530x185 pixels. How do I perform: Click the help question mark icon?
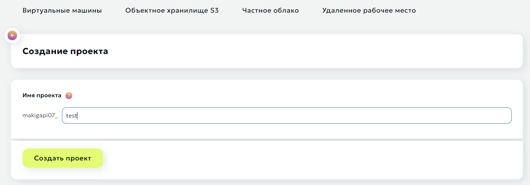pos(69,95)
